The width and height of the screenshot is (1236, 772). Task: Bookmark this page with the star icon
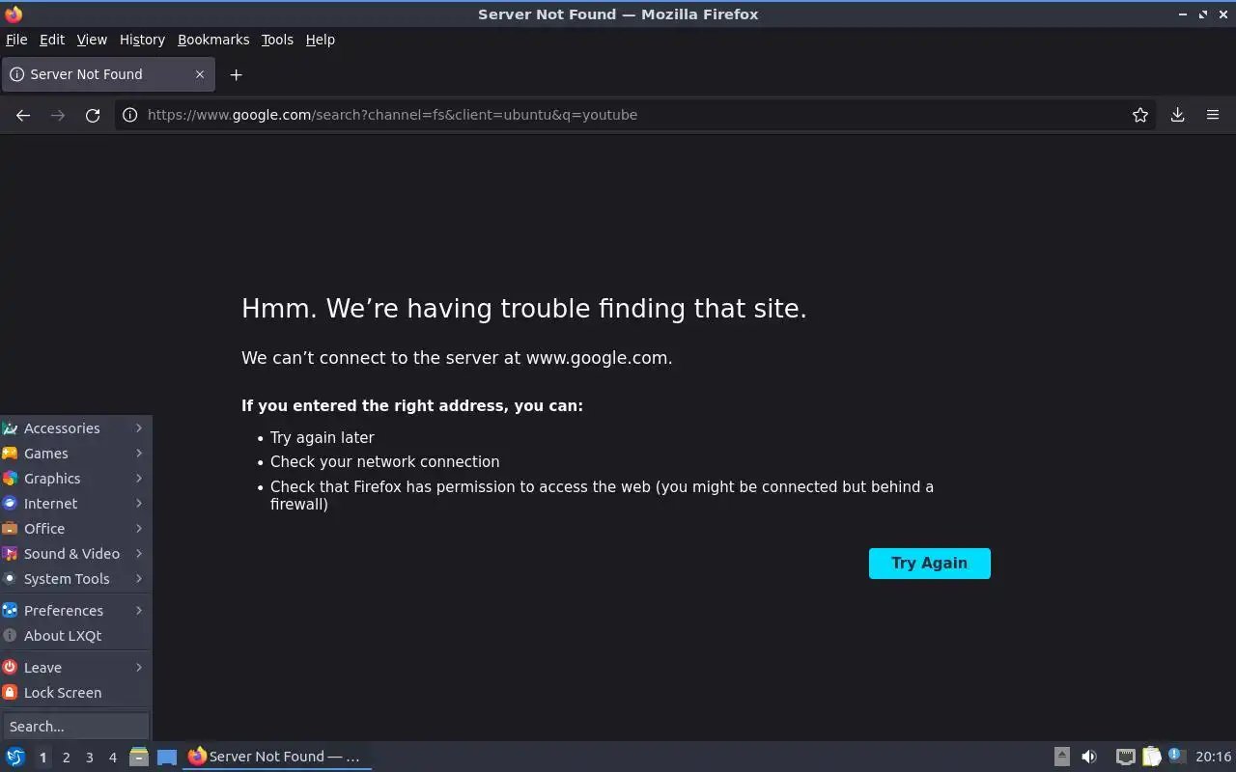1140,115
